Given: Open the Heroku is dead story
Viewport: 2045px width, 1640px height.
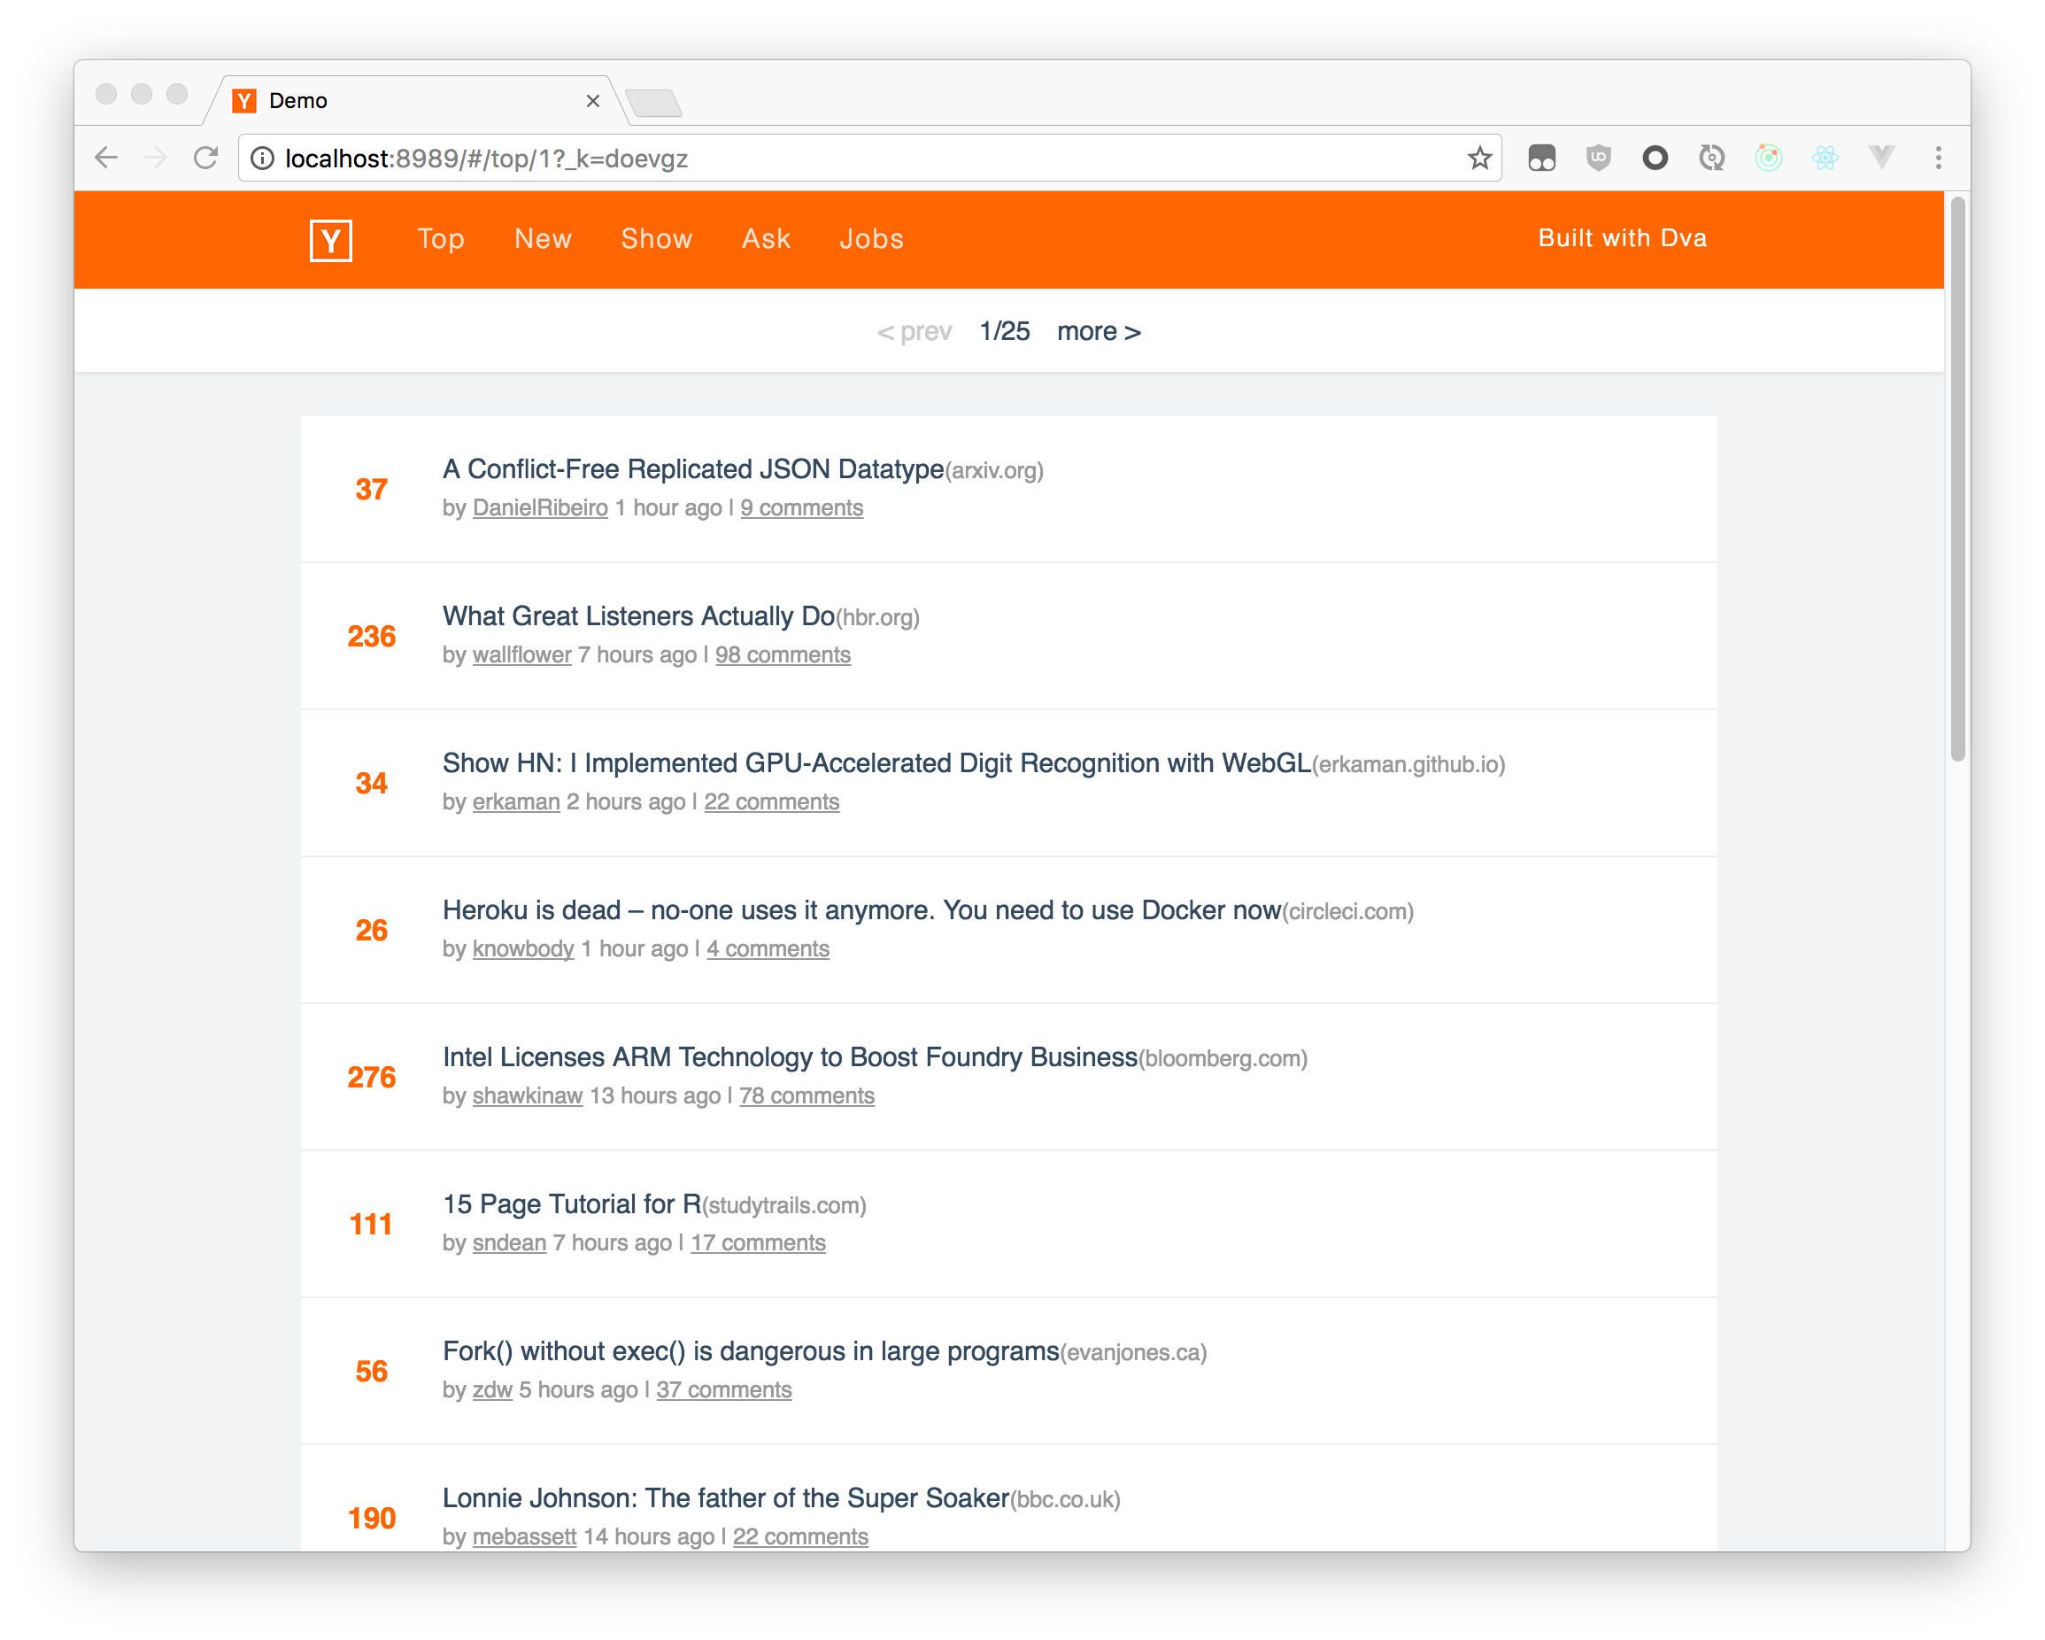Looking at the screenshot, I should (x=861, y=910).
